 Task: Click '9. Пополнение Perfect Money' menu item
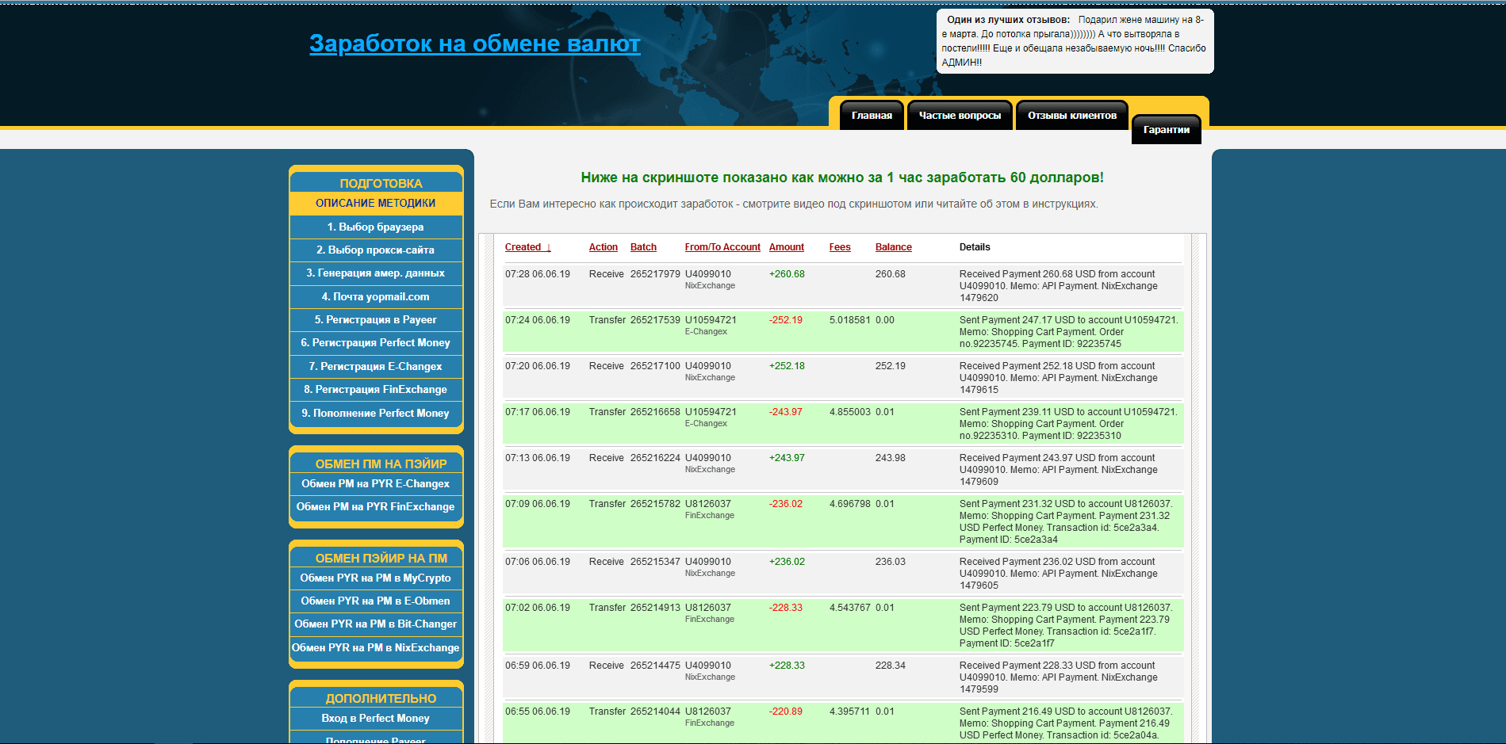[375, 414]
